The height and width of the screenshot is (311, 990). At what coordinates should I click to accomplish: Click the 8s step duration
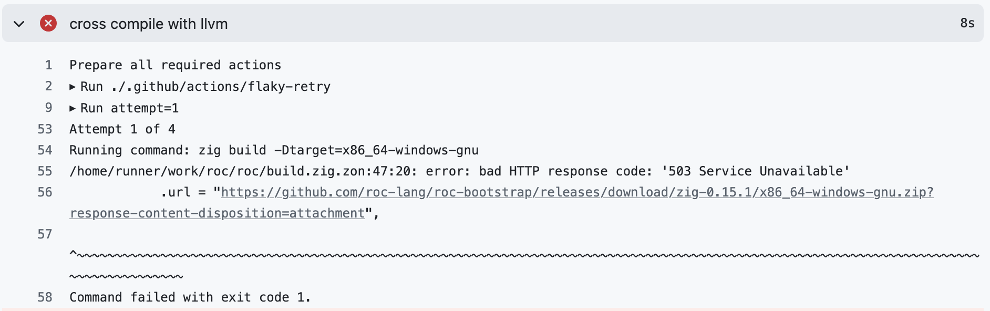point(967,23)
